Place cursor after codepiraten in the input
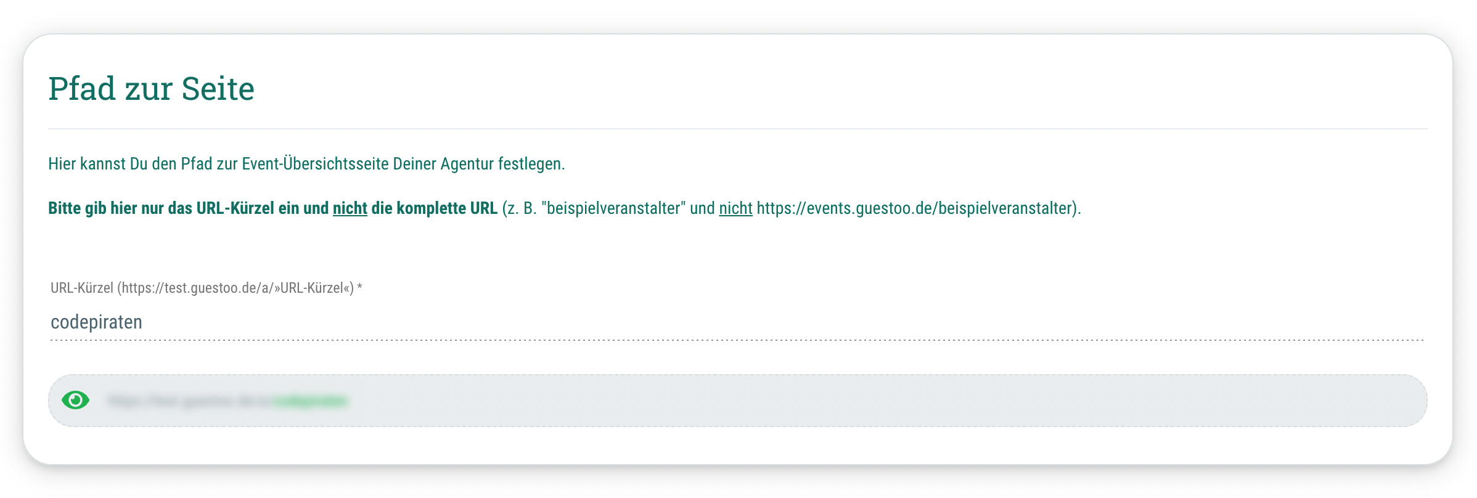Screen dimensions: 1477x498 point(144,322)
